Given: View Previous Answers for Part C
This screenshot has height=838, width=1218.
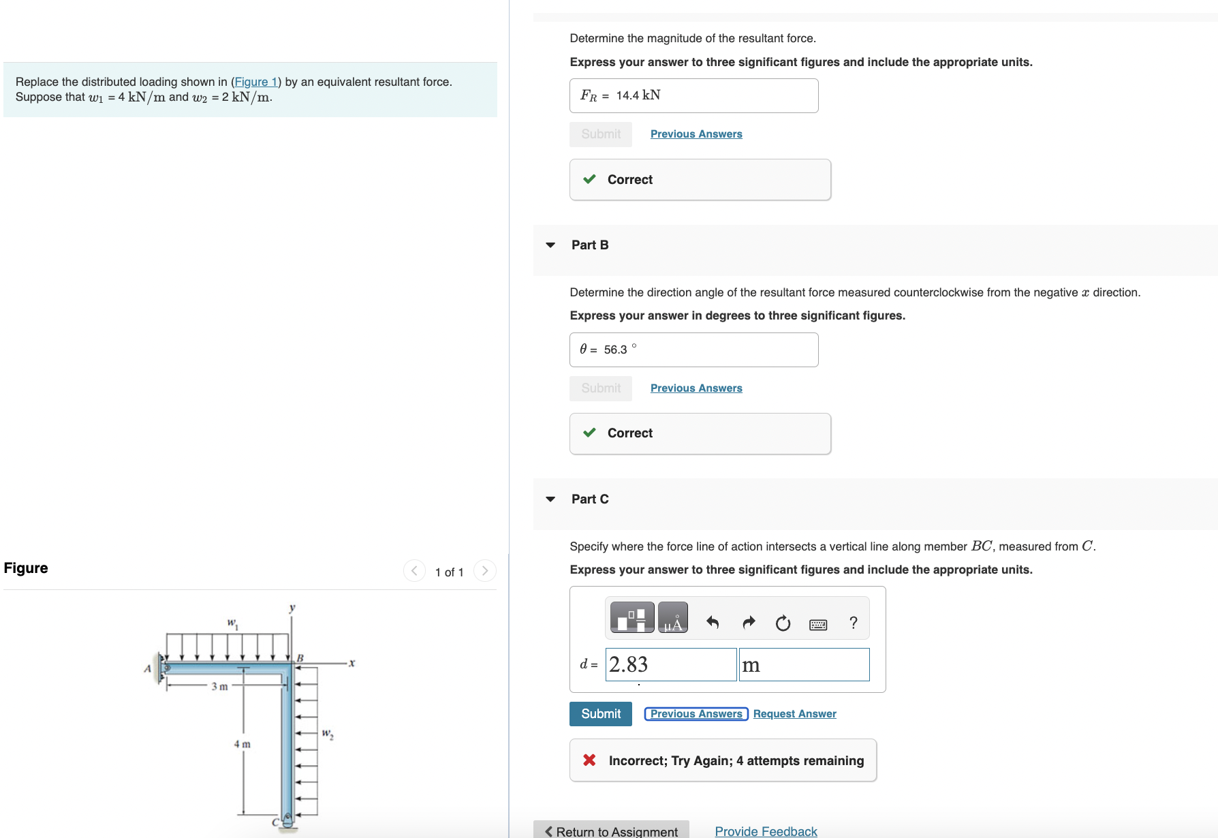Looking at the screenshot, I should [x=696, y=714].
